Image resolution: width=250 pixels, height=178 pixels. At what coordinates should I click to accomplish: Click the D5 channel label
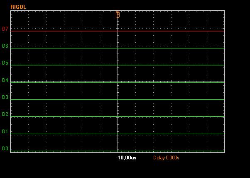[x=5, y=63]
